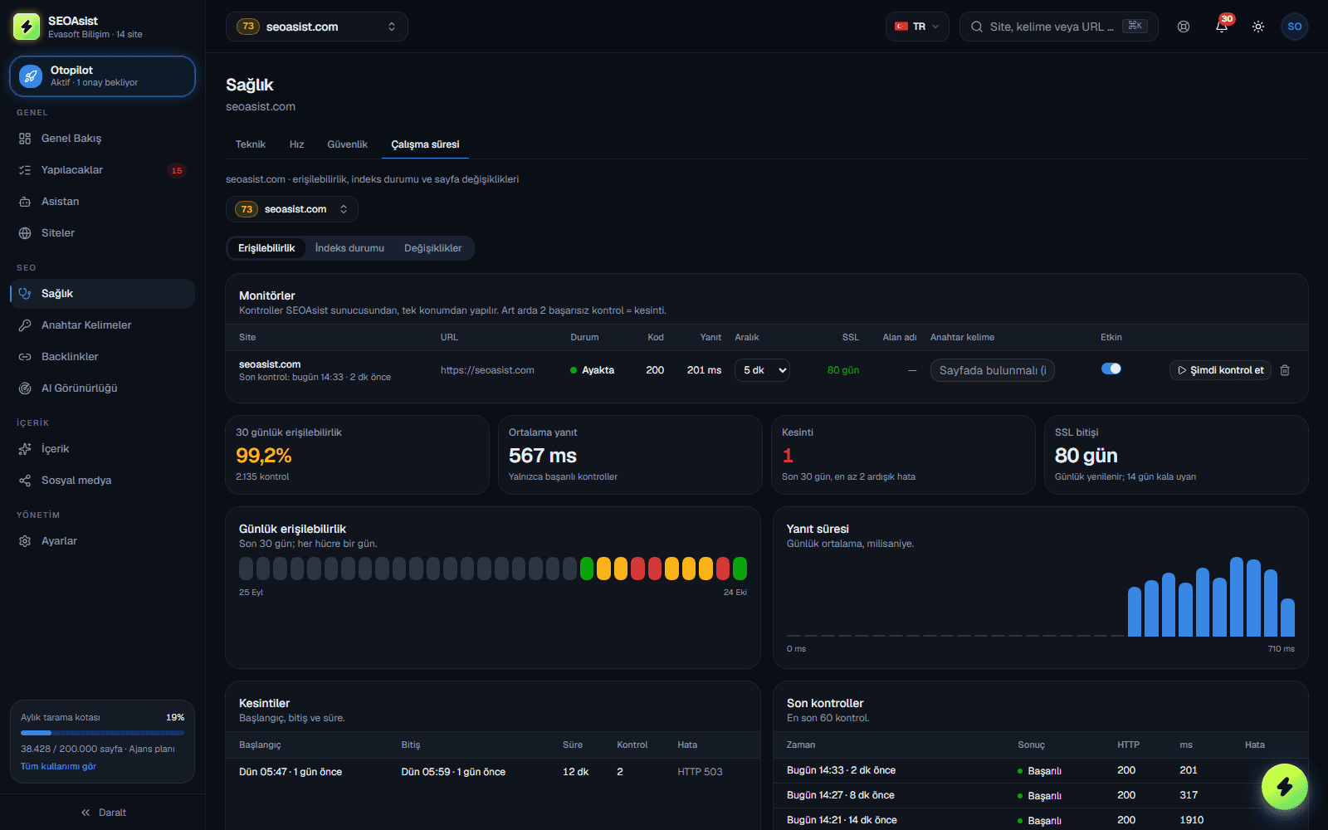Click the last green cell in daily availability
1328x830 pixels.
[740, 569]
